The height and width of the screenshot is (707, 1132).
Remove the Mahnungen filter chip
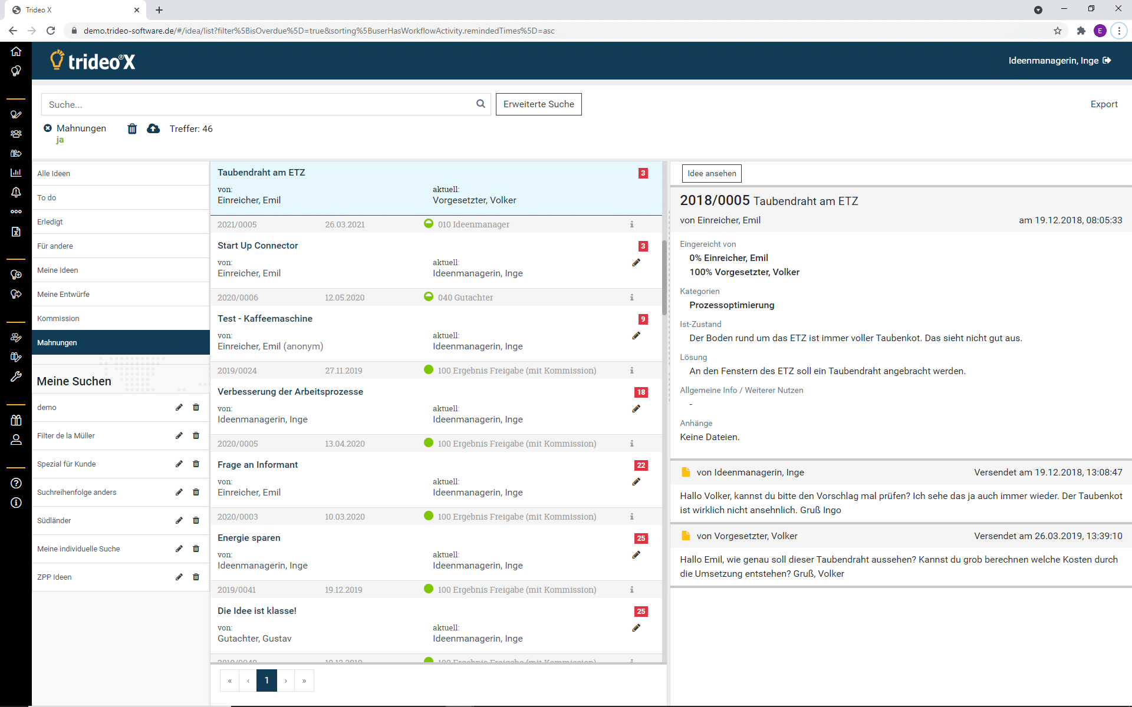pyautogui.click(x=48, y=128)
